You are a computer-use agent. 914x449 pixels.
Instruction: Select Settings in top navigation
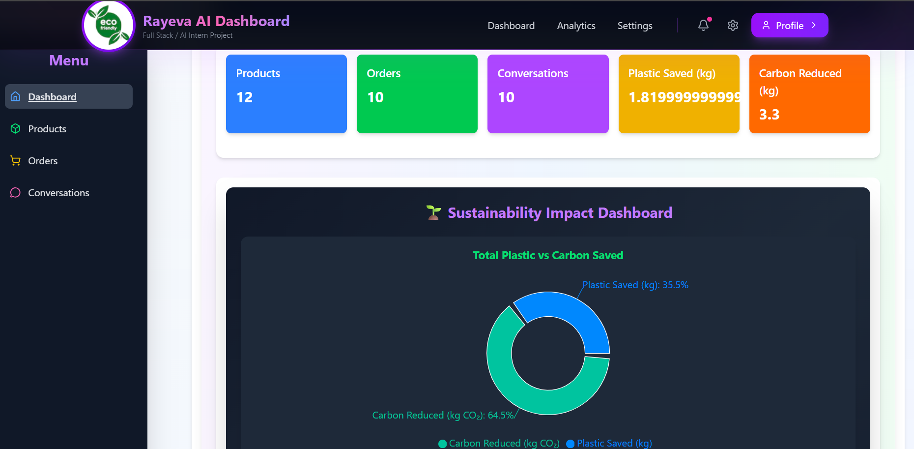(634, 26)
